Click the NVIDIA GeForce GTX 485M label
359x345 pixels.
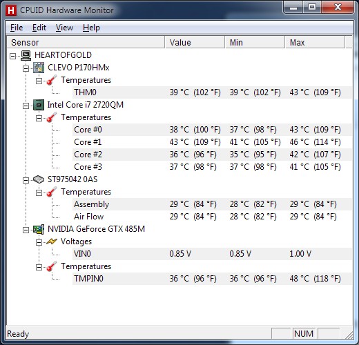click(96, 229)
